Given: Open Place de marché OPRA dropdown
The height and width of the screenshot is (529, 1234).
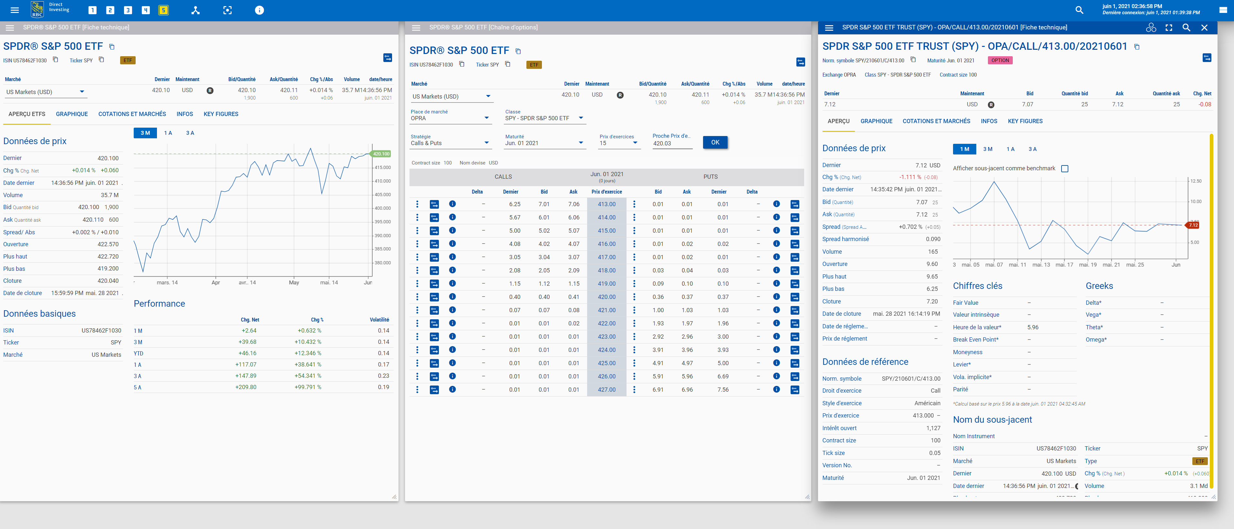Looking at the screenshot, I should click(x=450, y=118).
